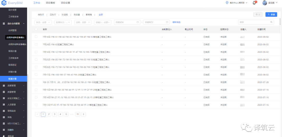
Task: Open 合同管理 in the sidebar
Action: 12,30
